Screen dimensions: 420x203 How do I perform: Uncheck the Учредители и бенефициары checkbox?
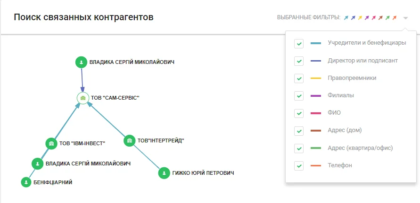(299, 44)
